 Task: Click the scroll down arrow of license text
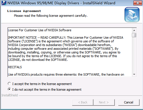134,74
